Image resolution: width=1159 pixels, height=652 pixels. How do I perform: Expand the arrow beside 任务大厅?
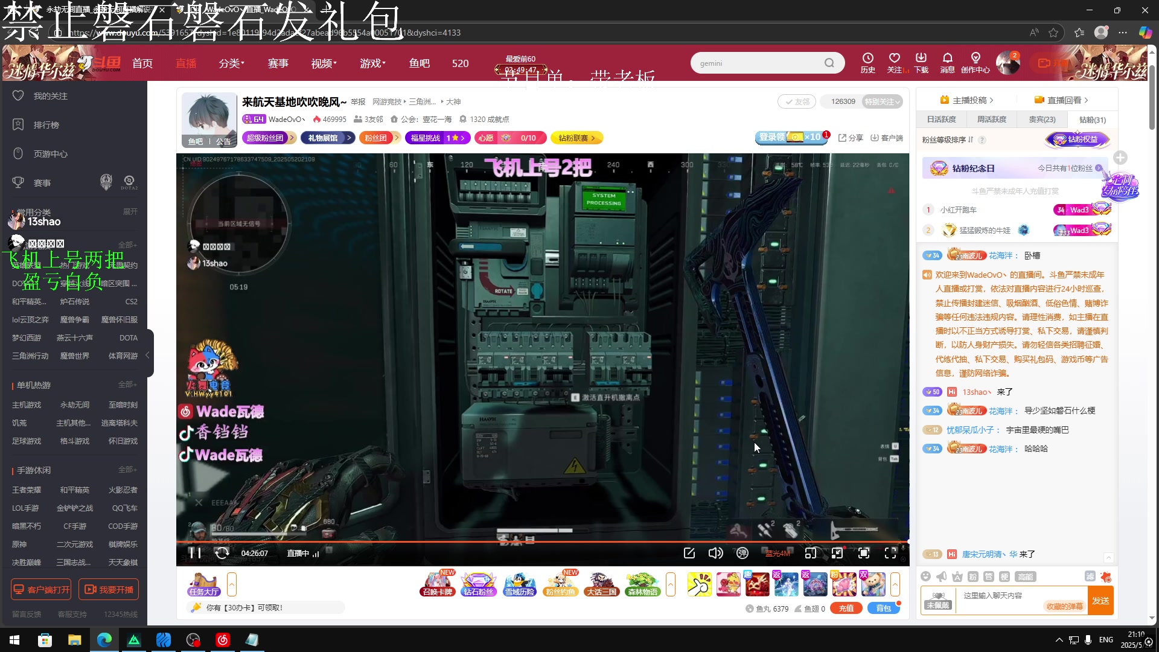coord(232,584)
